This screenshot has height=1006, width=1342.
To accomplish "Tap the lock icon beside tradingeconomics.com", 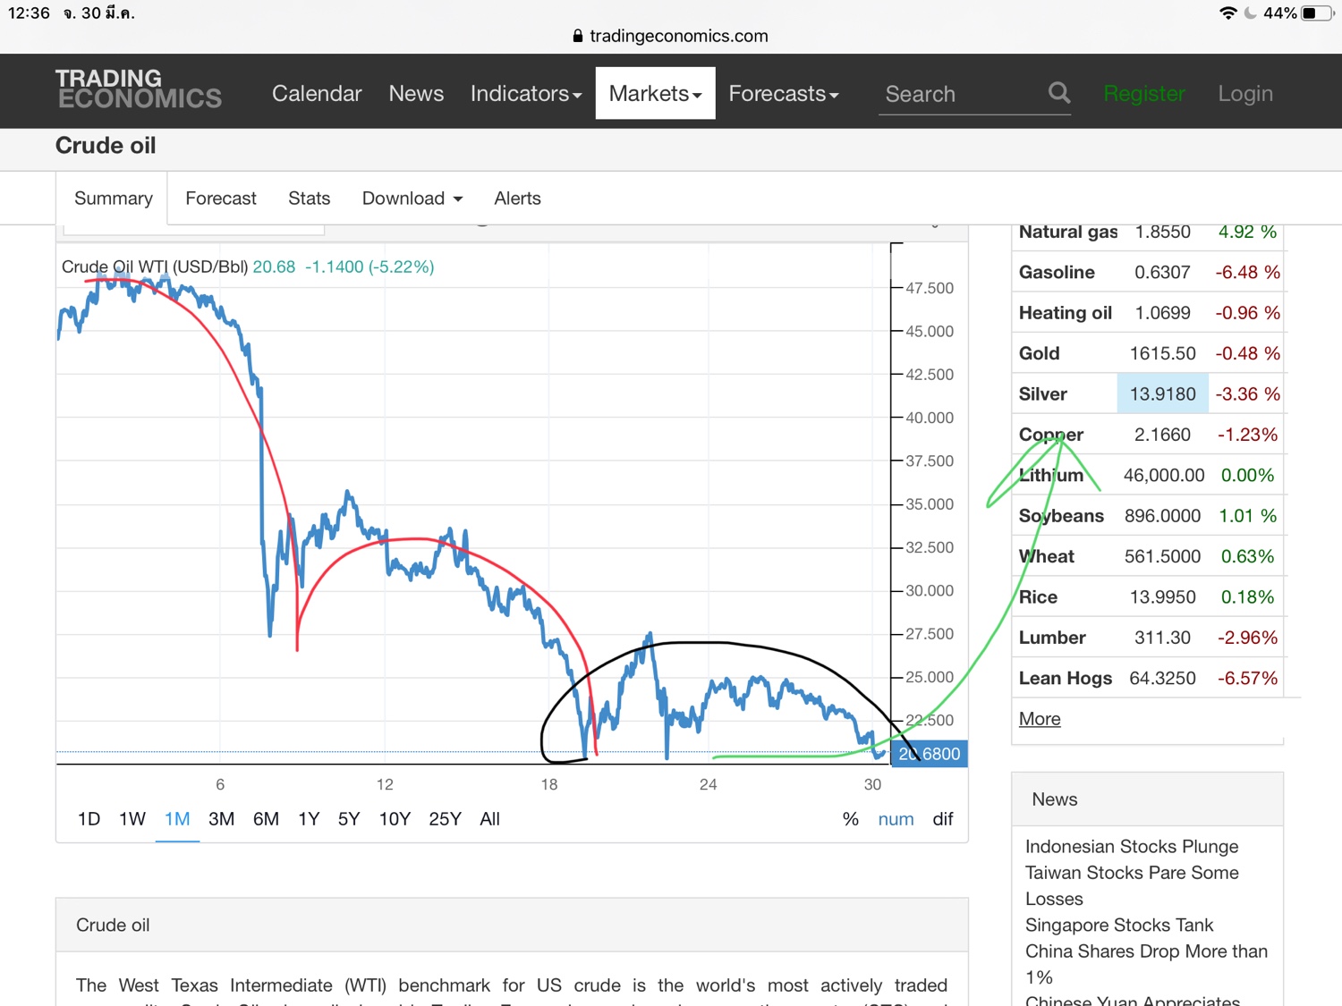I will coord(578,36).
